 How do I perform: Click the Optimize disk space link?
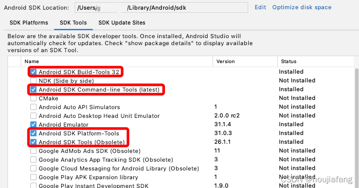[302, 7]
